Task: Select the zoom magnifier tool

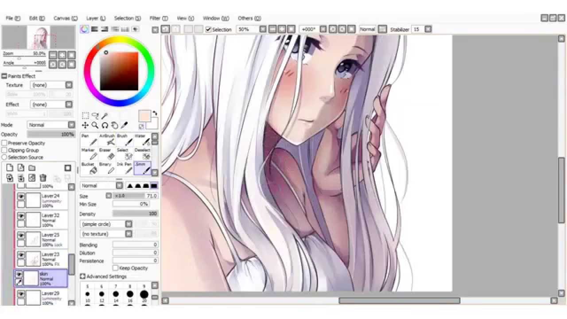Action: 95,125
